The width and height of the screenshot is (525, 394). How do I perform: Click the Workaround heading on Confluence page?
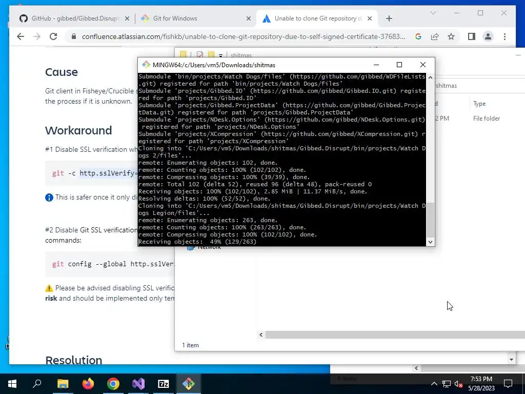78,130
